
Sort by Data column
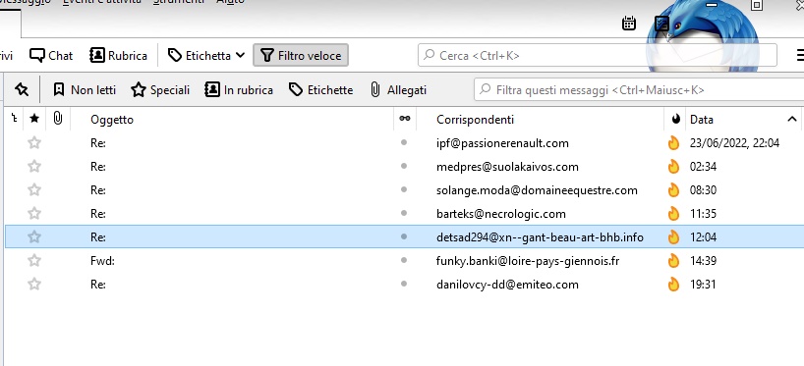(702, 120)
